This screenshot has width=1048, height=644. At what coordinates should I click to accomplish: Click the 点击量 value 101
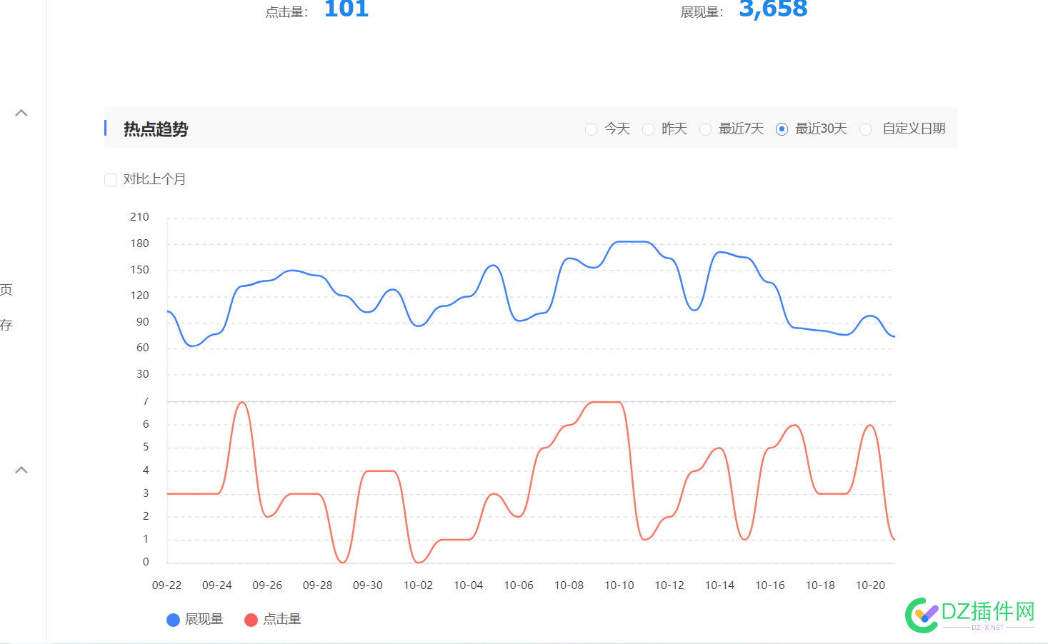point(346,9)
